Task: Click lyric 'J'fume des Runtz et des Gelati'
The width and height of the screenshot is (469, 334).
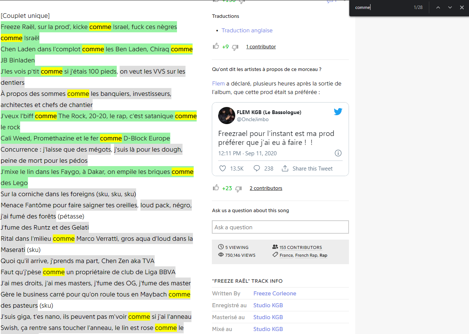Action: pyautogui.click(x=45, y=227)
